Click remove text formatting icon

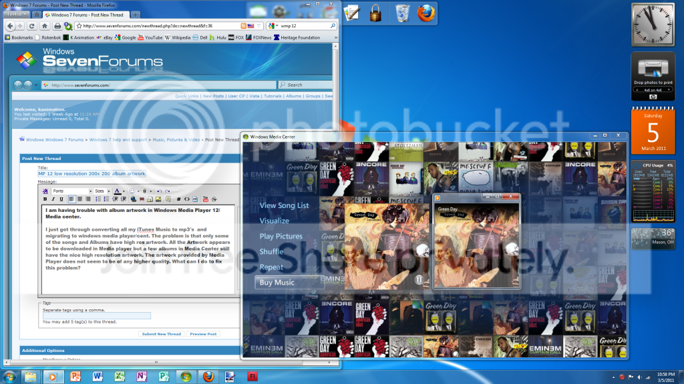coord(45,191)
